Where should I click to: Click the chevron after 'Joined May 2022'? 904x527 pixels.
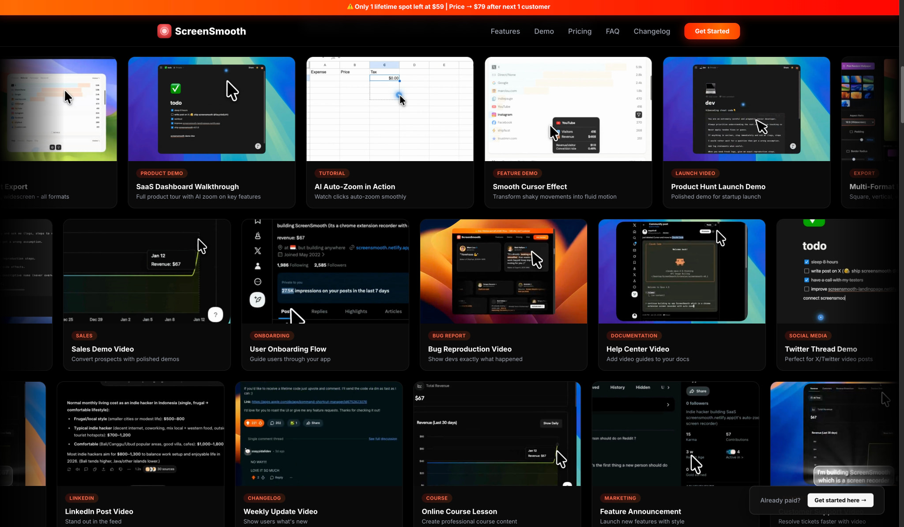click(x=324, y=255)
